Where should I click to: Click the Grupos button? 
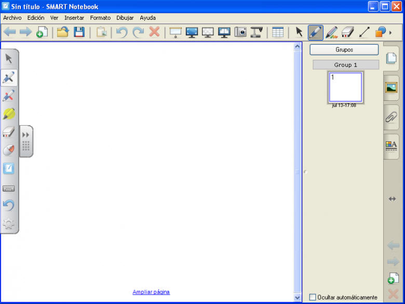tap(344, 50)
